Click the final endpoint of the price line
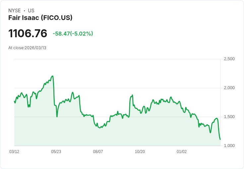Viewport: 244px width, 169px height. 220,139
